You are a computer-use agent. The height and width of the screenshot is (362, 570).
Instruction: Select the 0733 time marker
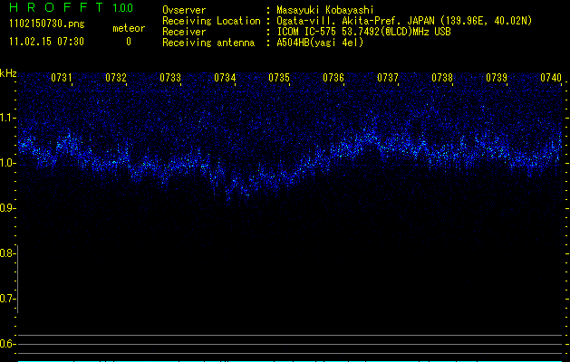tap(170, 78)
